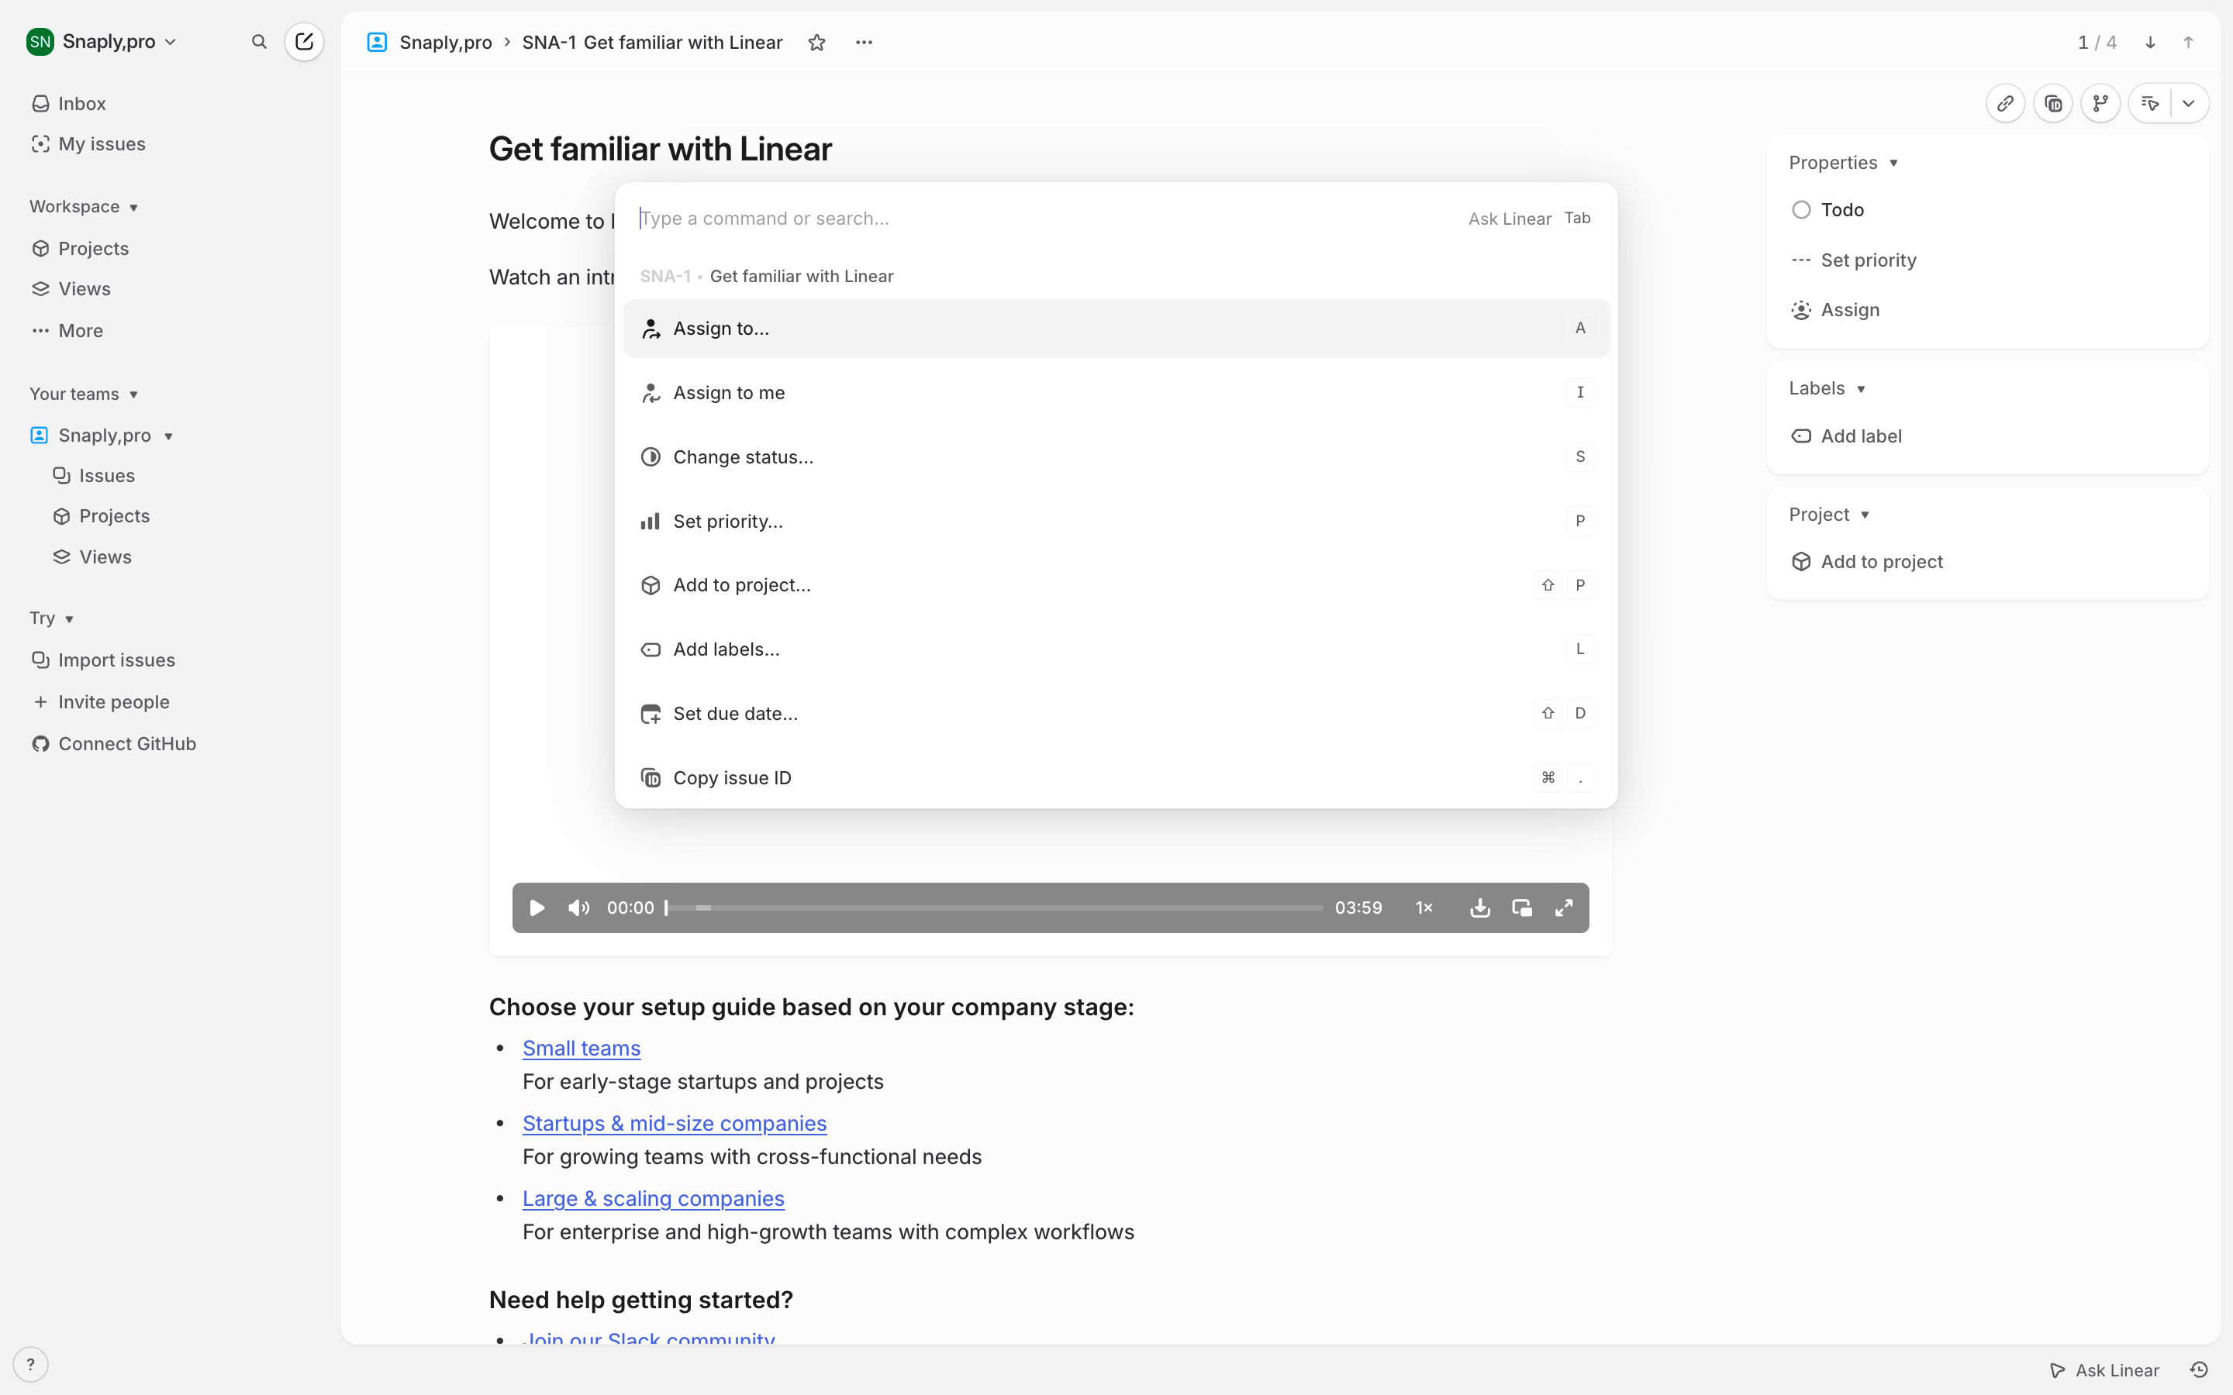Screen dimensions: 2233x1395
Task: Select Add to project... command
Action: (1116, 585)
